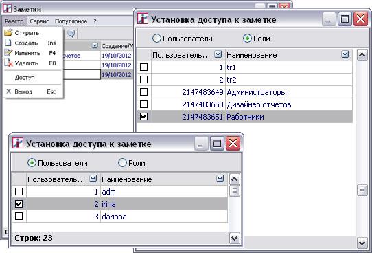This screenshot has width=372, height=253.
Task: Select the user name irina
Action: 108,204
